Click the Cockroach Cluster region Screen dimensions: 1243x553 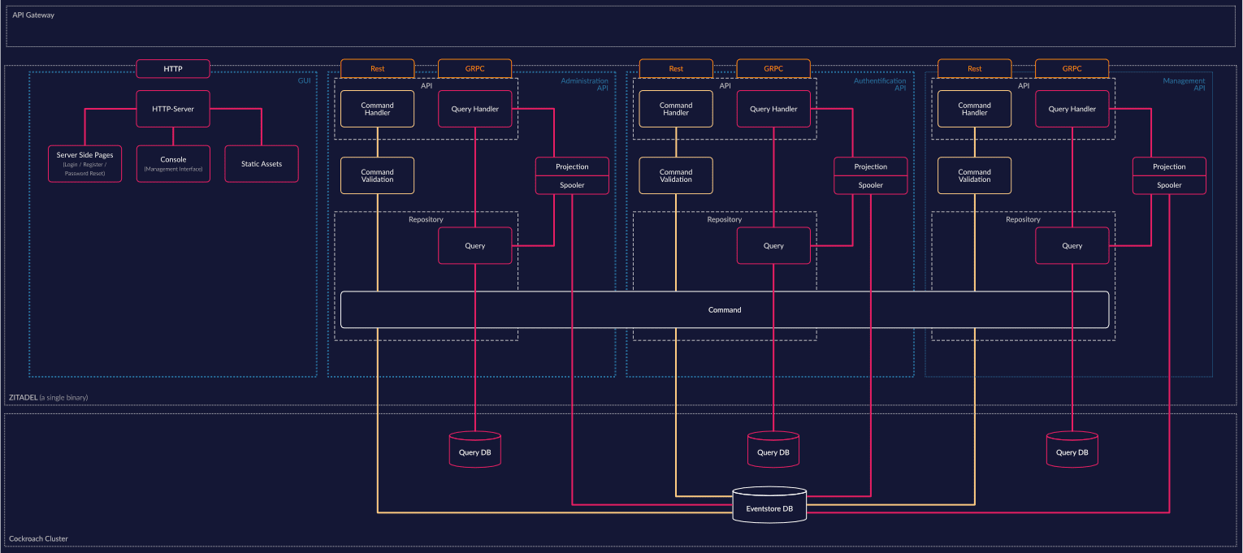click(x=39, y=538)
